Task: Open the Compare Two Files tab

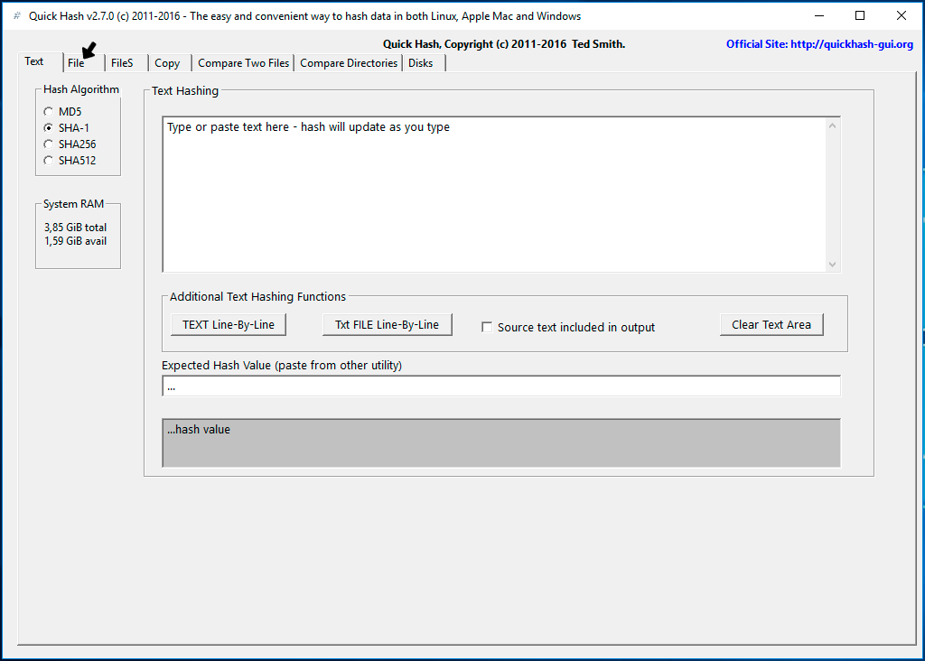Action: pyautogui.click(x=244, y=63)
